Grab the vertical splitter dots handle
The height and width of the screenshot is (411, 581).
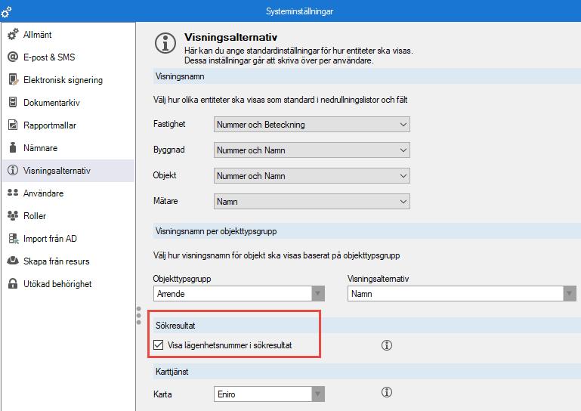[138, 315]
